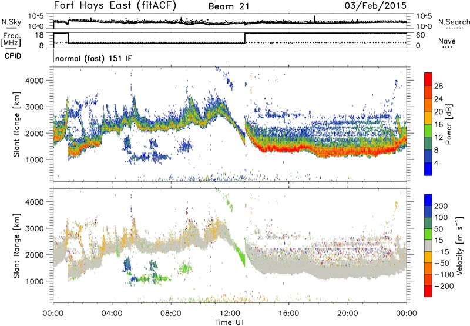Screen dimensions: 470x326
Task: Click the blue bottom segment of power colorbar
Action: pyautogui.click(x=428, y=169)
